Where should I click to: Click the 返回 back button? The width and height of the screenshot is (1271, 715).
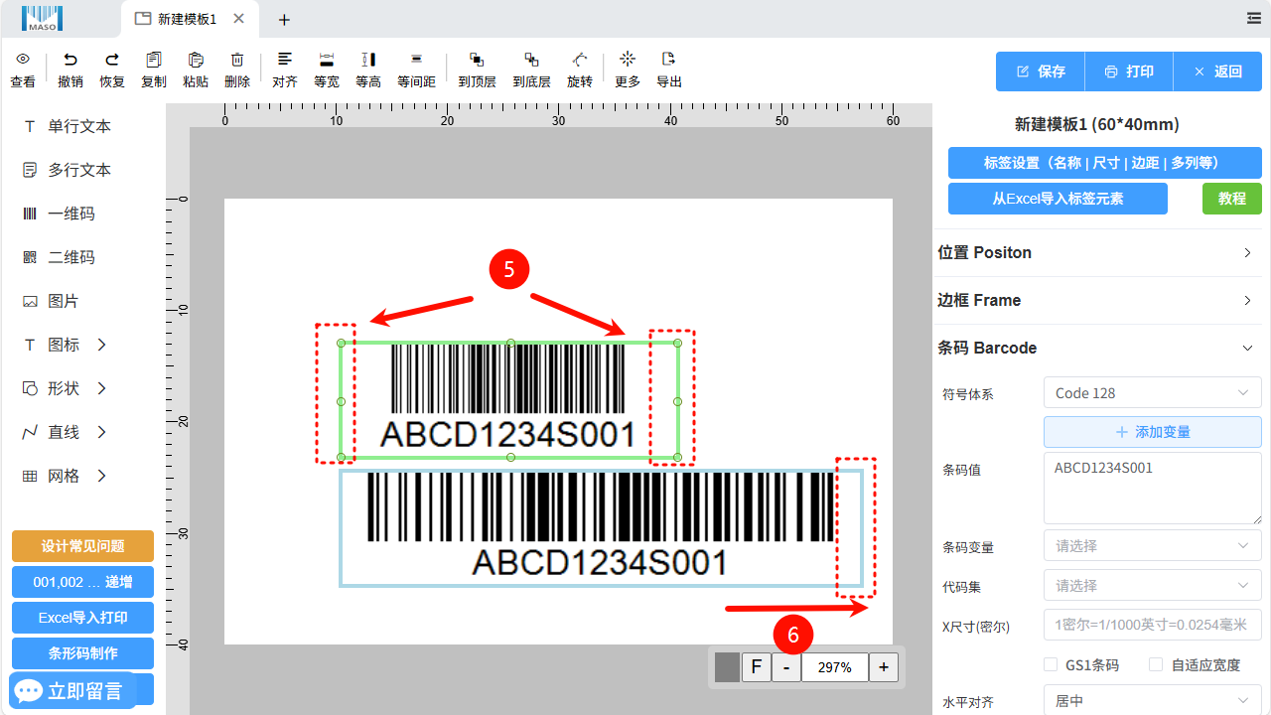click(1217, 71)
